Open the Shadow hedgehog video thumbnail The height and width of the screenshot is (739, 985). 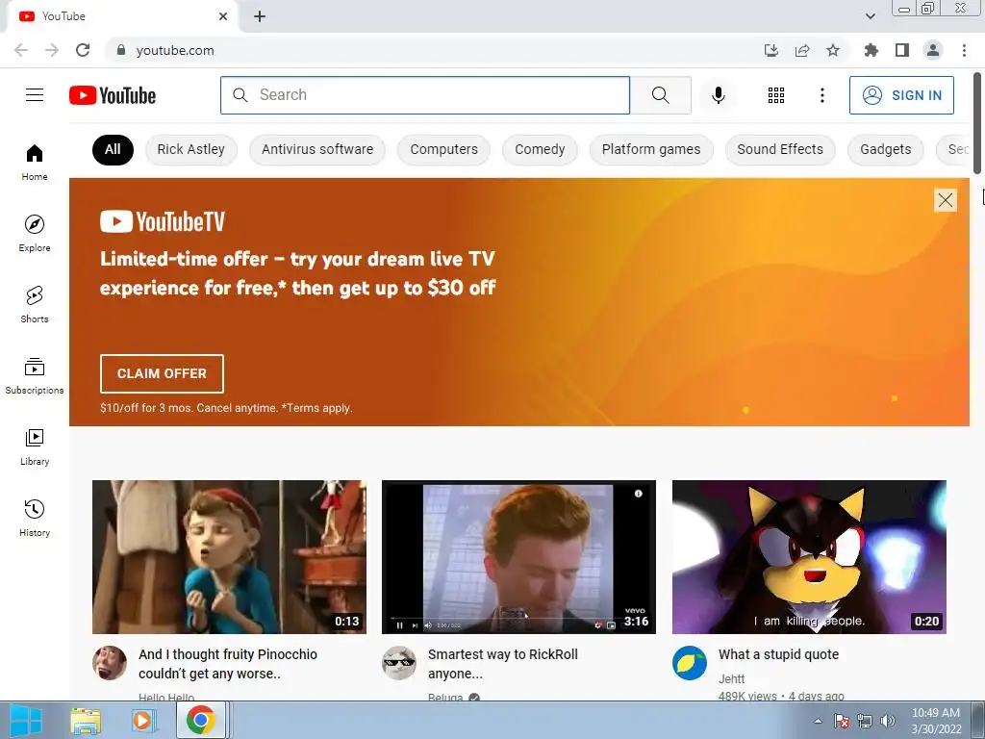pyautogui.click(x=809, y=557)
